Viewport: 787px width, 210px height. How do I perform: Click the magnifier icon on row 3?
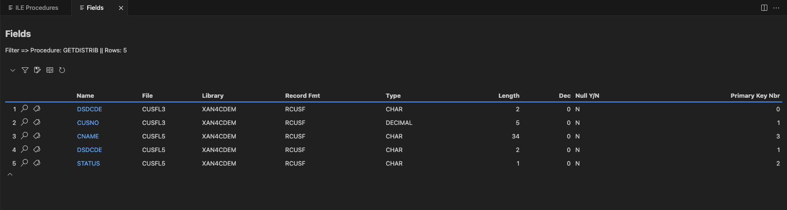25,136
